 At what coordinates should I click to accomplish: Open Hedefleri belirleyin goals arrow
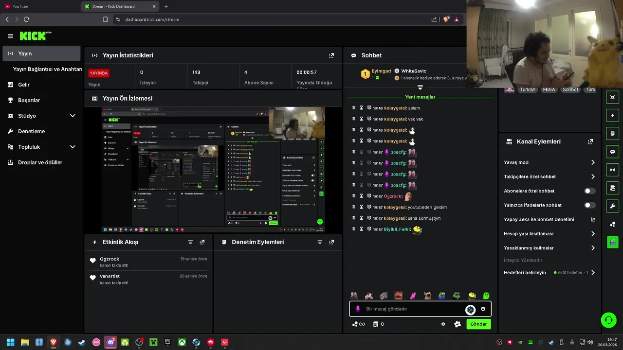point(593,273)
